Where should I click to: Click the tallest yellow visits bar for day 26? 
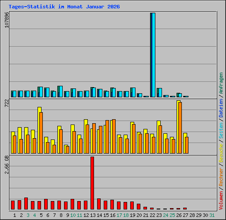point(178,127)
